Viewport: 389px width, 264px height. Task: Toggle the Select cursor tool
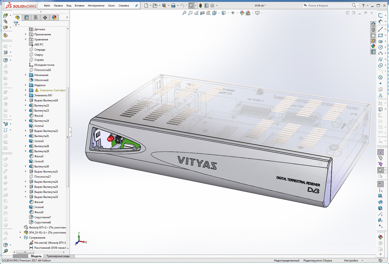click(x=191, y=6)
